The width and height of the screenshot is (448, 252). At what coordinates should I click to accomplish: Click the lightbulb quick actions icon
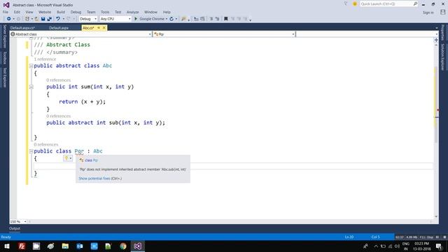click(x=66, y=158)
